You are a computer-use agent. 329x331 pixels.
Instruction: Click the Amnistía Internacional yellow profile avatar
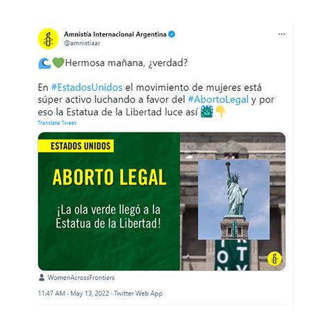pyautogui.click(x=48, y=39)
